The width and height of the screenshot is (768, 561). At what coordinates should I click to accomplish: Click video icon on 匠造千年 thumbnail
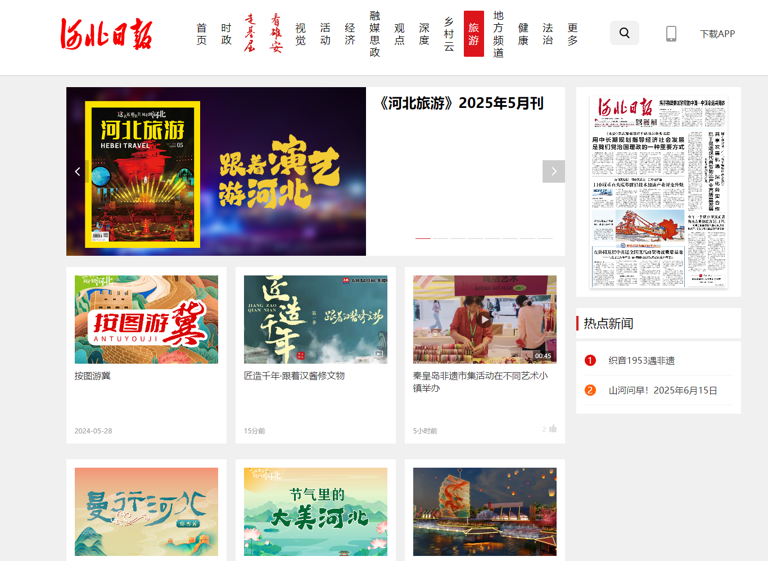[379, 354]
